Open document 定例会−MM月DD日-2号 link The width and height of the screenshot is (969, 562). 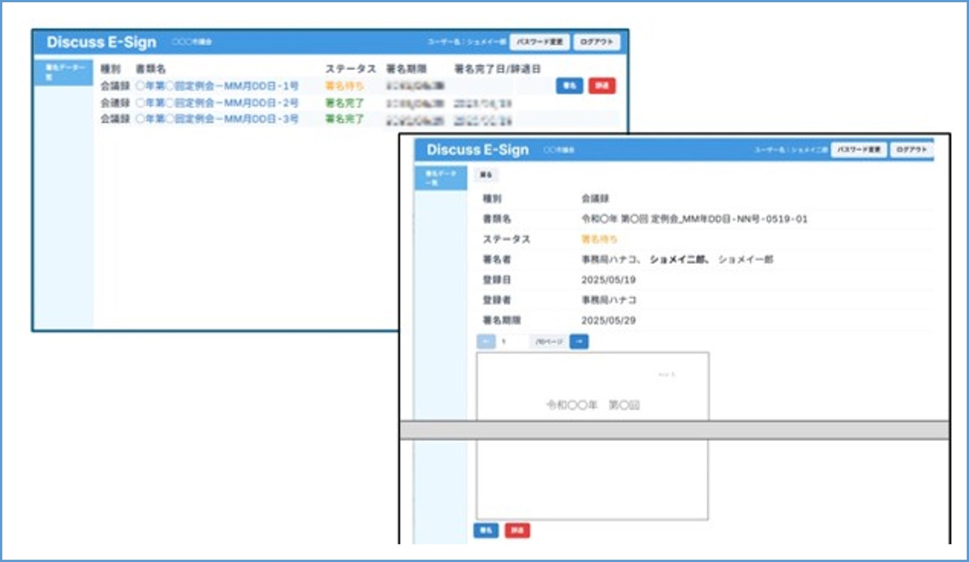[x=217, y=103]
